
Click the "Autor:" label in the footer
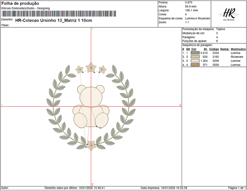point(5,188)
